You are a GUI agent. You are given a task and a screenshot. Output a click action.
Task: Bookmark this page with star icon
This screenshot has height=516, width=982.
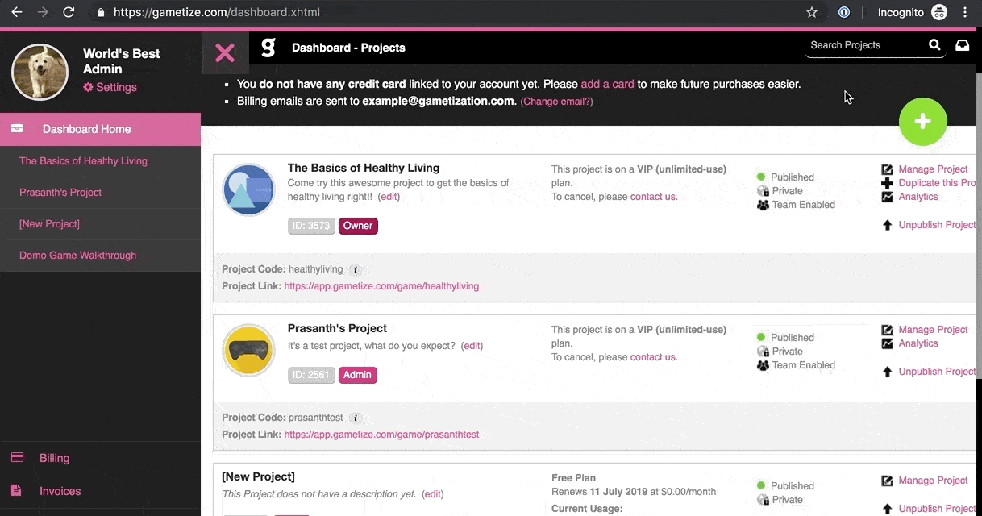(812, 12)
